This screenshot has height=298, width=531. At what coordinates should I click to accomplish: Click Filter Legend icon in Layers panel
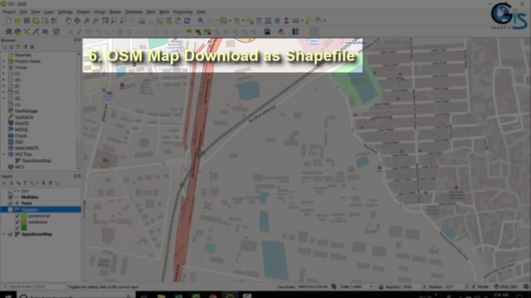click(25, 183)
